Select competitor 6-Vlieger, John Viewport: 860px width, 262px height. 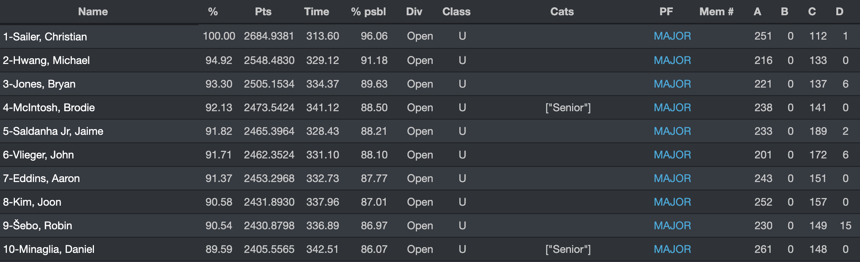[39, 155]
